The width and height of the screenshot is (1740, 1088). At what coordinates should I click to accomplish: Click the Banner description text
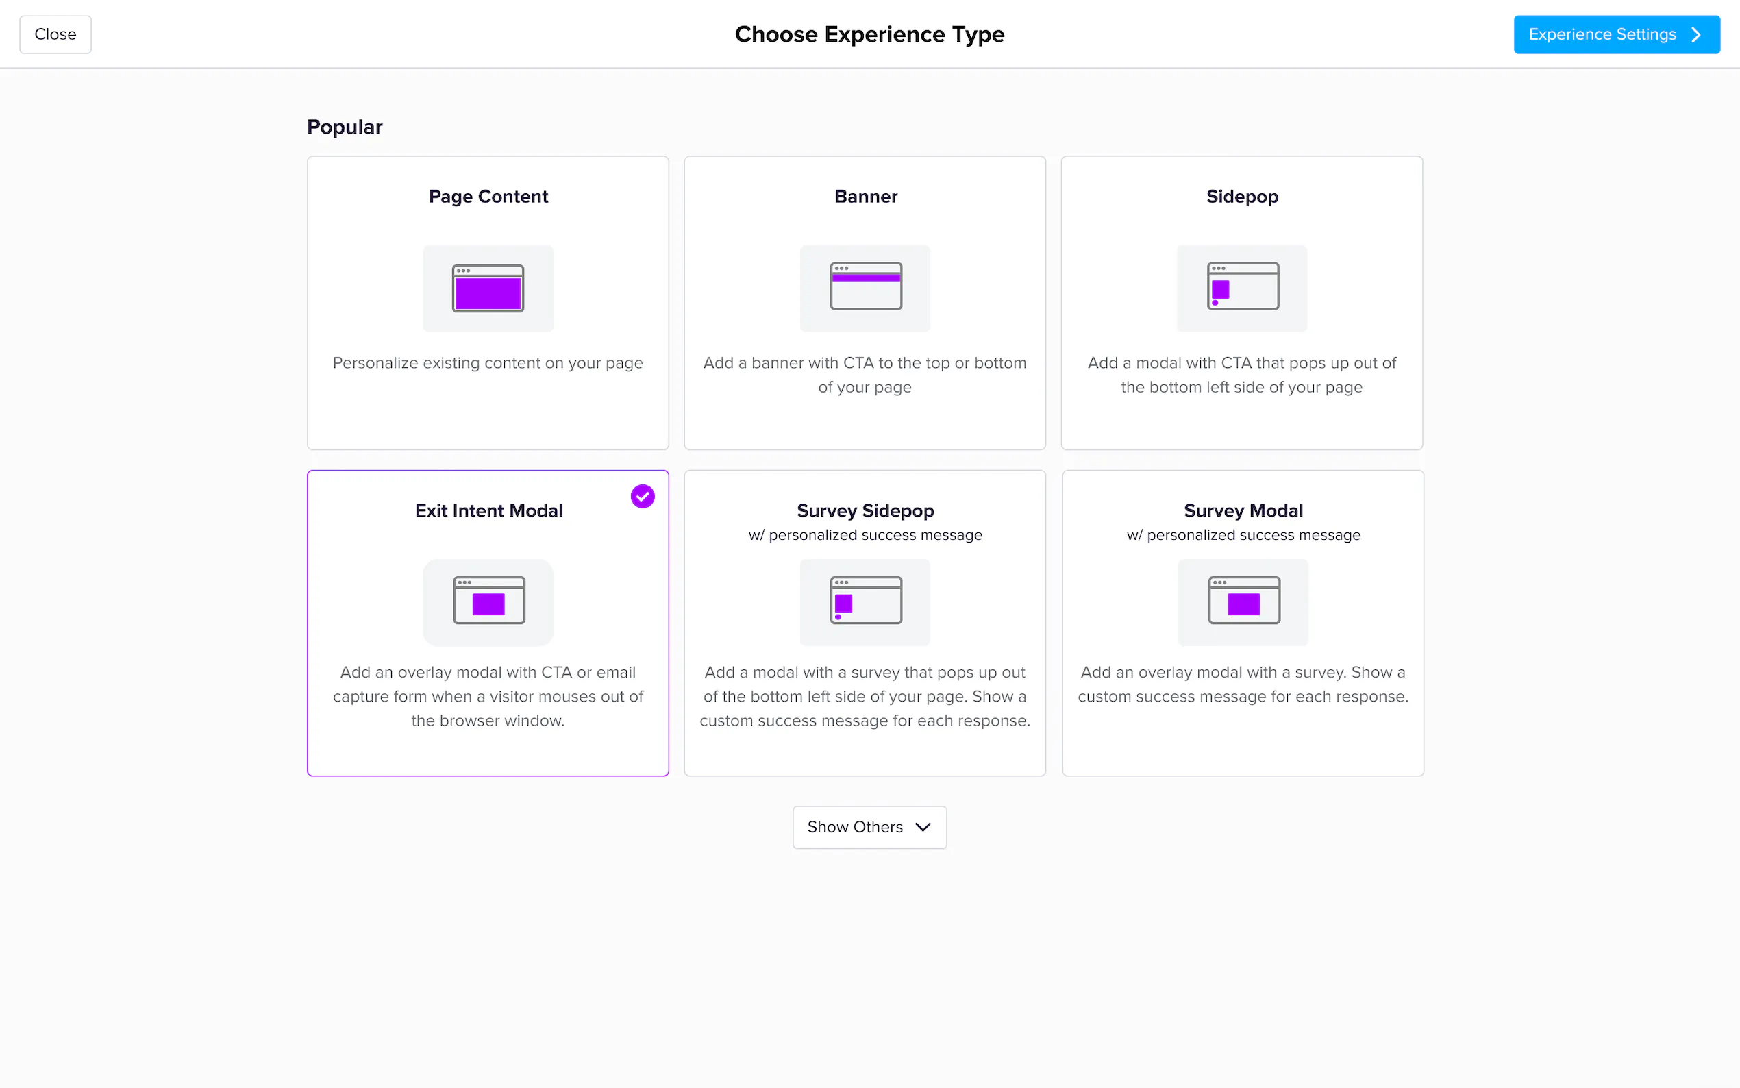865,375
